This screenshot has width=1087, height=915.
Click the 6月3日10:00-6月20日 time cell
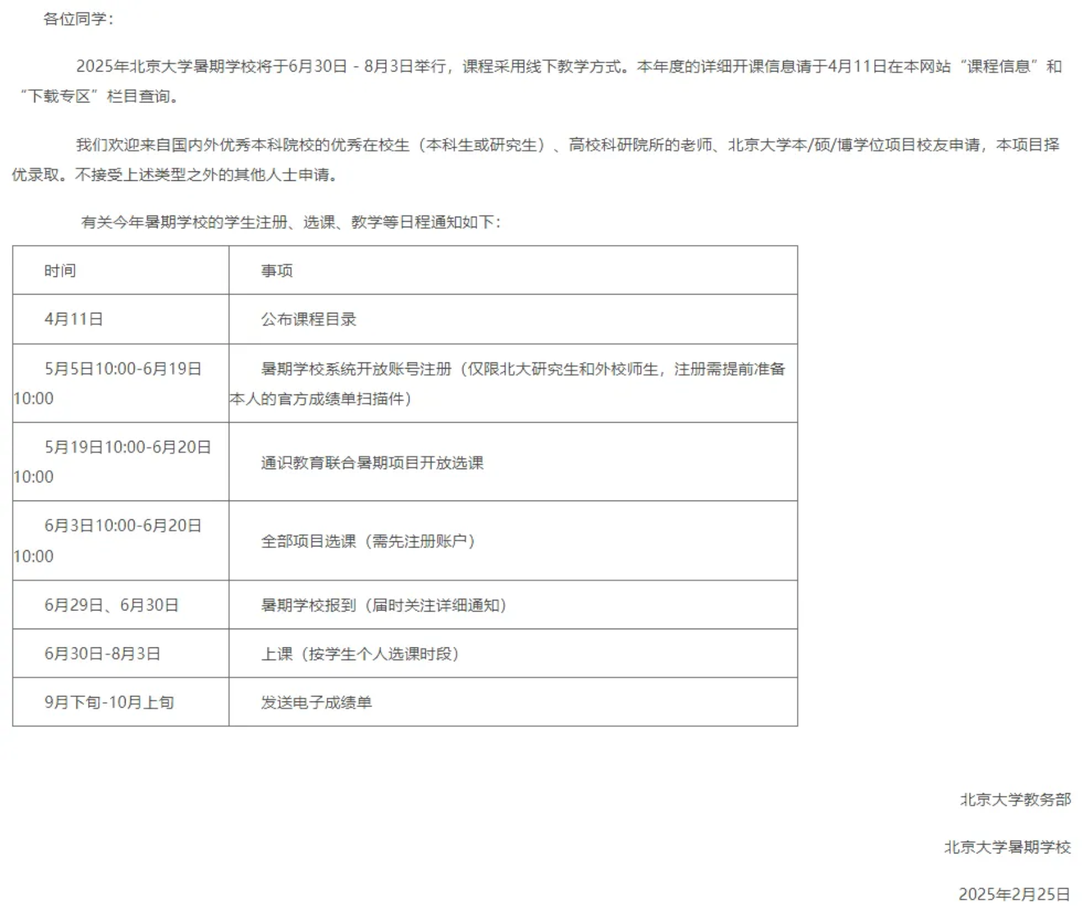[x=122, y=526]
